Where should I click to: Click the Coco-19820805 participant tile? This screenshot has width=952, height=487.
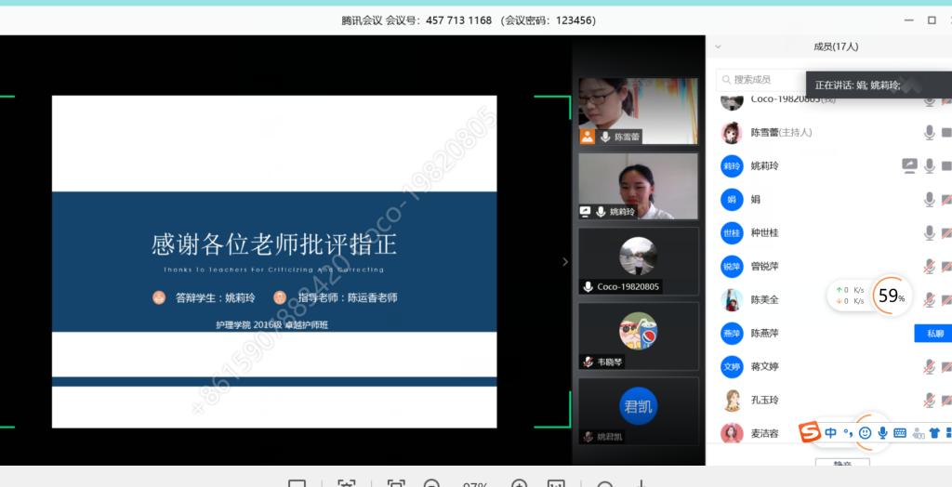(x=638, y=260)
